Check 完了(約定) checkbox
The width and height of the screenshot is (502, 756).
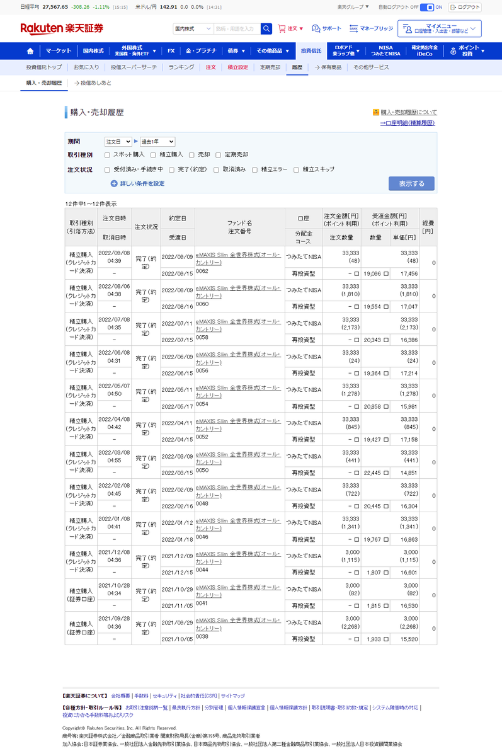(171, 169)
